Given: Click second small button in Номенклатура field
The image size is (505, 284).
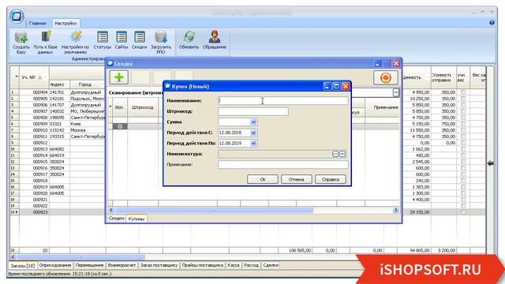Looking at the screenshot, I should point(342,154).
